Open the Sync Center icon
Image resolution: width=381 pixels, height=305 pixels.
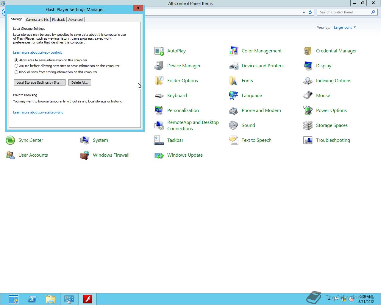click(x=10, y=140)
